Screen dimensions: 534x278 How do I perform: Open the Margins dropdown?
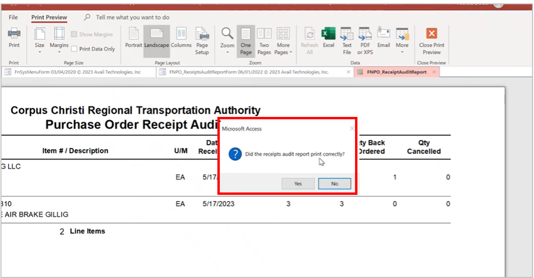59,41
